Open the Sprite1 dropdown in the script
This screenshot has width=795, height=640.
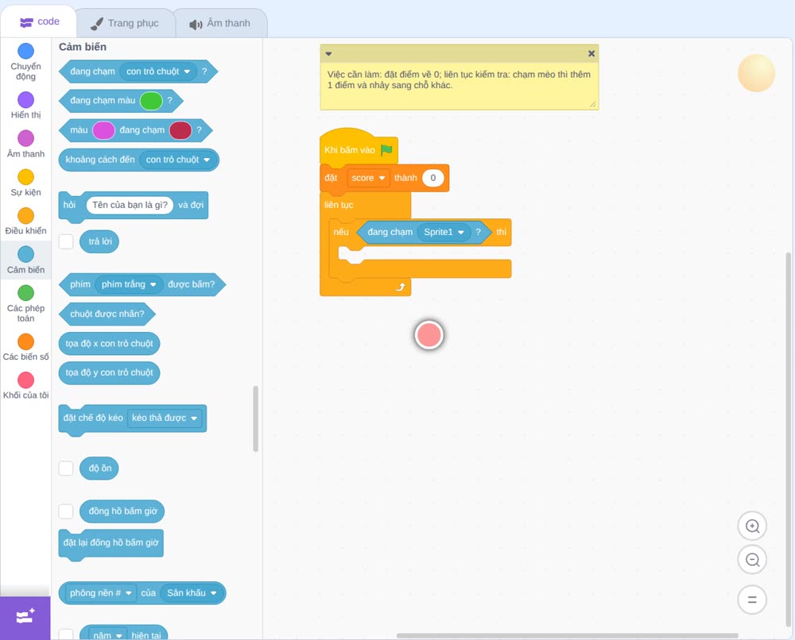pos(444,232)
